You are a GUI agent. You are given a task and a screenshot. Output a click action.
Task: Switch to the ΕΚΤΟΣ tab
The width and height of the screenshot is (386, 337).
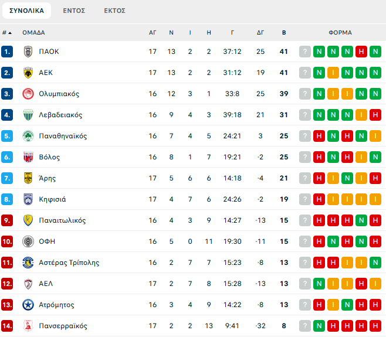pyautogui.click(x=114, y=11)
